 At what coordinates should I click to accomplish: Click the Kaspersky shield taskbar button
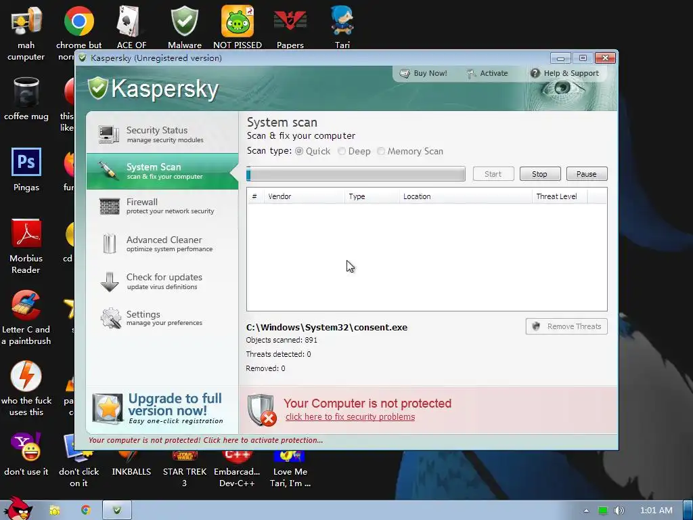[x=117, y=511]
